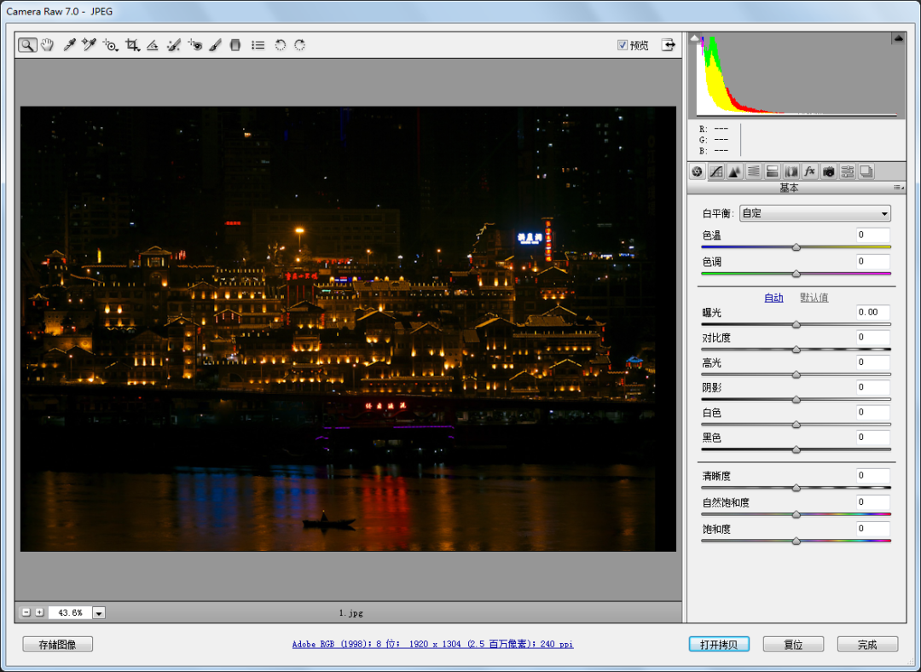Open workflow options link Adobe RGB (1998)
This screenshot has height=672, width=921.
[x=433, y=644]
